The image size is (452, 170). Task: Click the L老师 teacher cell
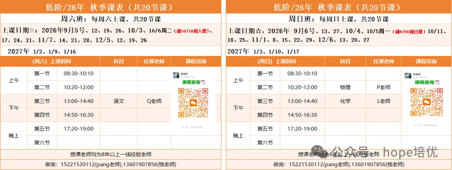[384, 101]
